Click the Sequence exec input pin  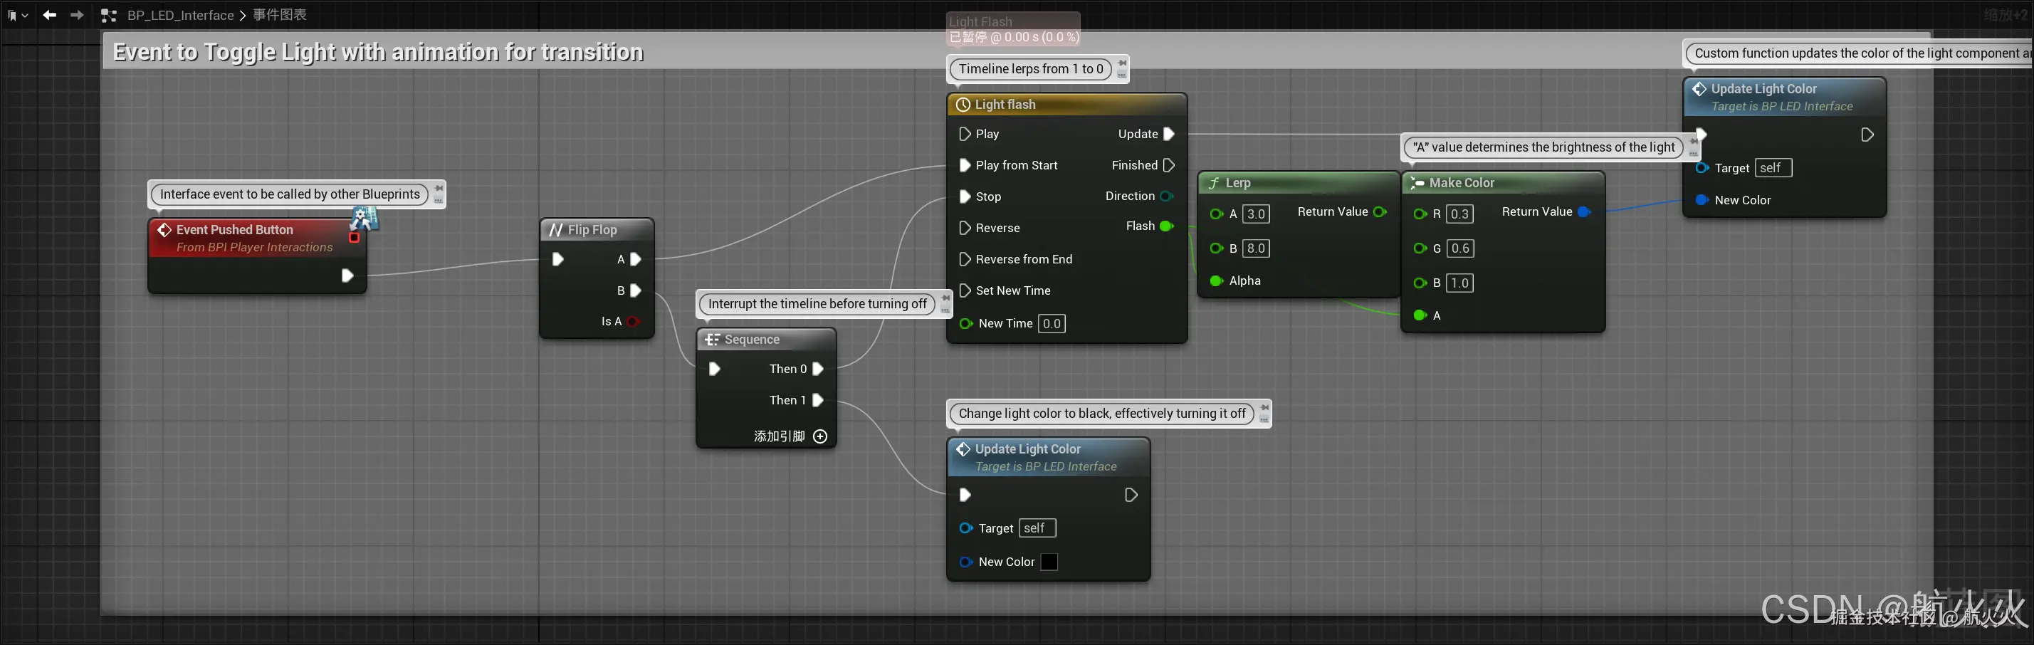coord(715,369)
